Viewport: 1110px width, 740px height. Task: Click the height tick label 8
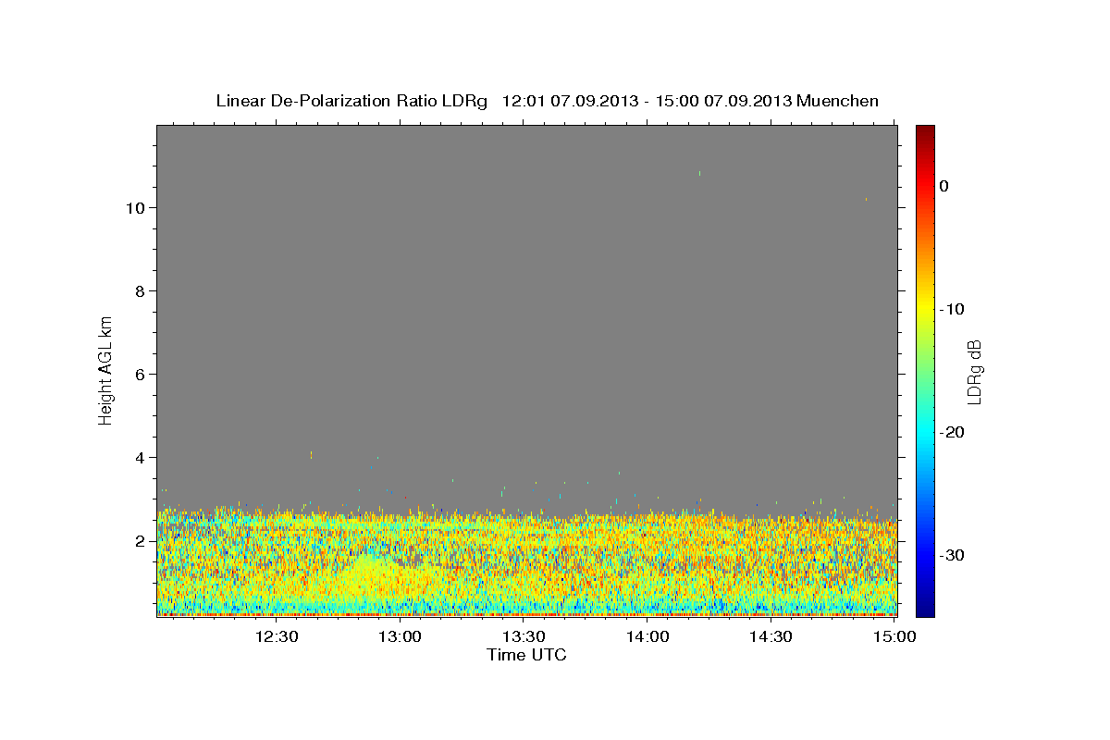click(142, 291)
